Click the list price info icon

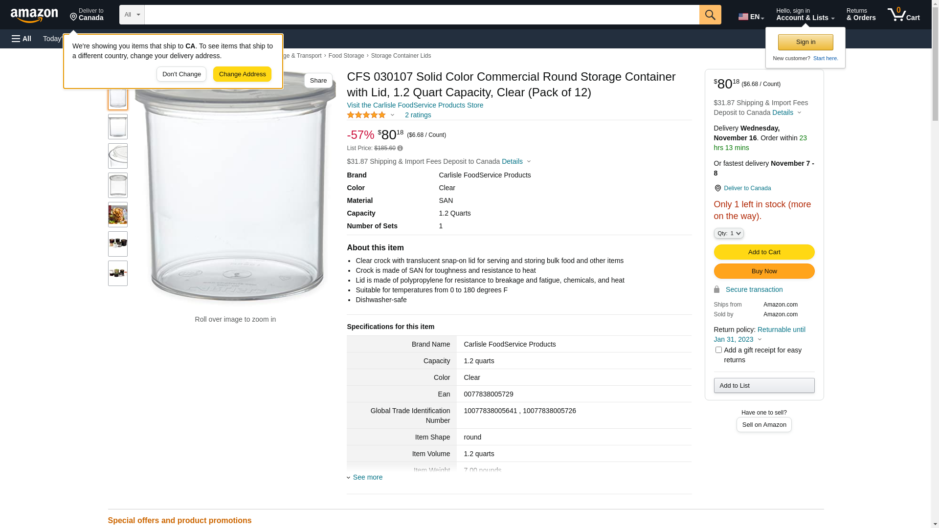tap(400, 148)
